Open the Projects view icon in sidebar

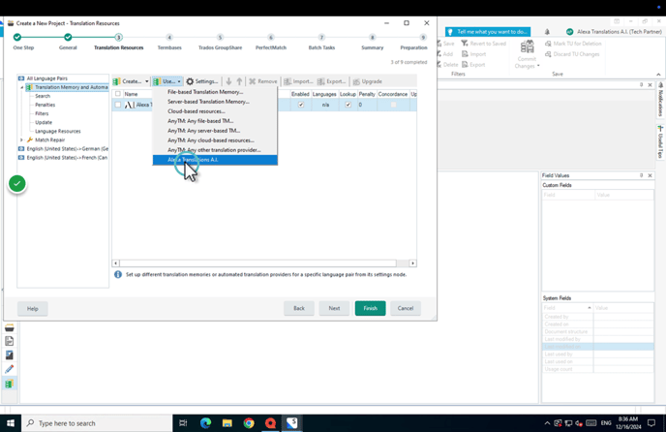pos(10,327)
